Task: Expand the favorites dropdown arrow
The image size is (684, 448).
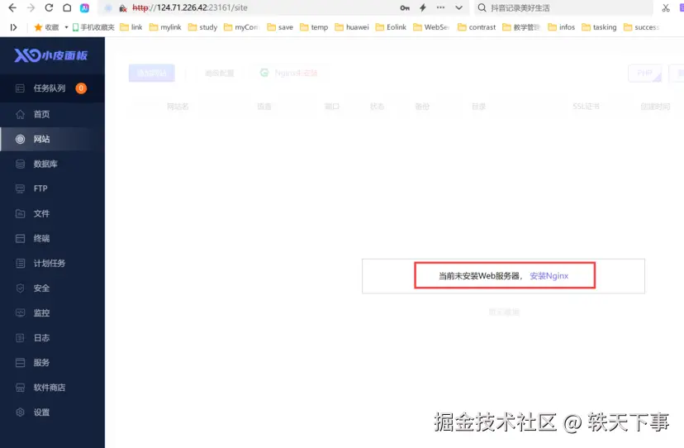Action: point(66,27)
